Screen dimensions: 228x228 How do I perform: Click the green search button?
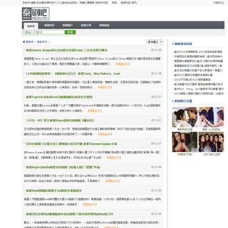click(70, 32)
